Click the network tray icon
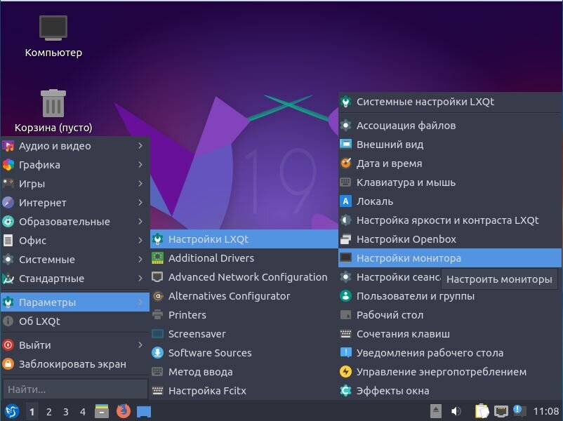 tap(501, 411)
